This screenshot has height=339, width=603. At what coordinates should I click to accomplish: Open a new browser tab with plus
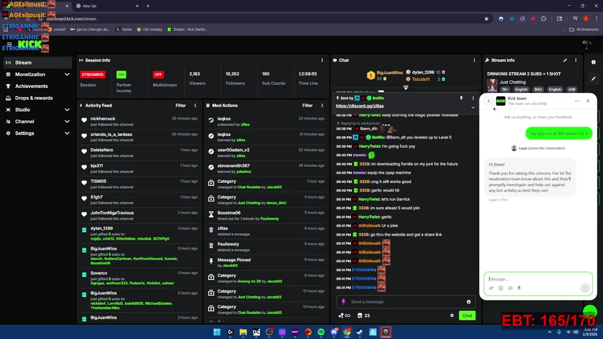(x=147, y=6)
